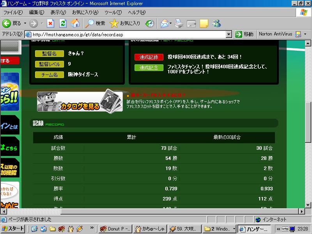Click the 移動 (Go) button
Image resolution: width=312 pixels, height=234 pixels.
tap(245, 34)
